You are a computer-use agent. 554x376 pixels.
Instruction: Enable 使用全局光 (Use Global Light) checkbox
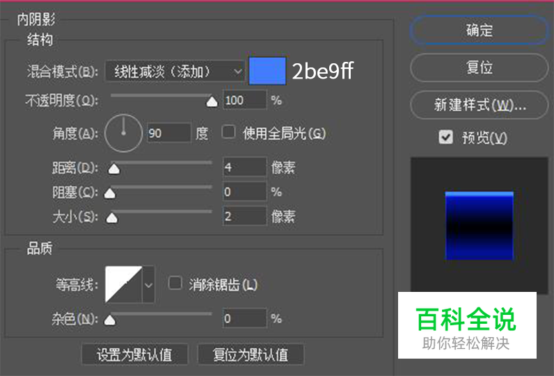(x=228, y=132)
